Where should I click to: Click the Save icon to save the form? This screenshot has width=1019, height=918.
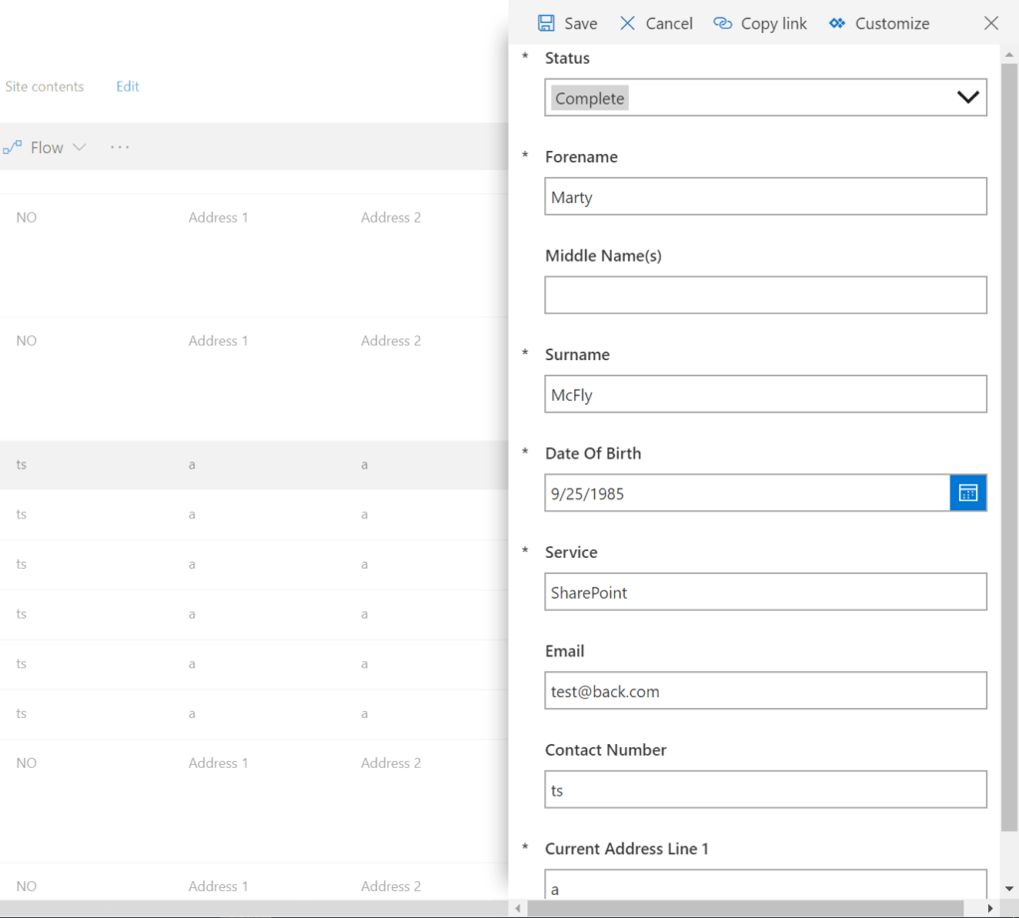pos(545,22)
